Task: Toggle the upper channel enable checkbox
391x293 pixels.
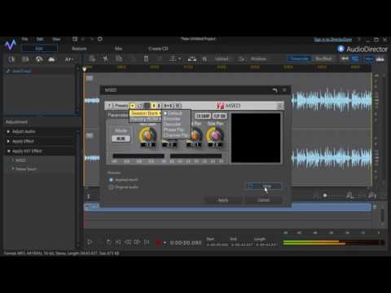Action: [90, 78]
